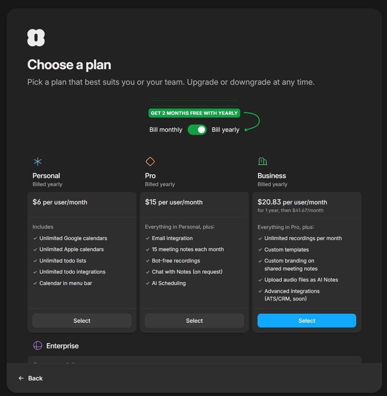Select the Pro plan
The height and width of the screenshot is (396, 387).
(x=194, y=321)
